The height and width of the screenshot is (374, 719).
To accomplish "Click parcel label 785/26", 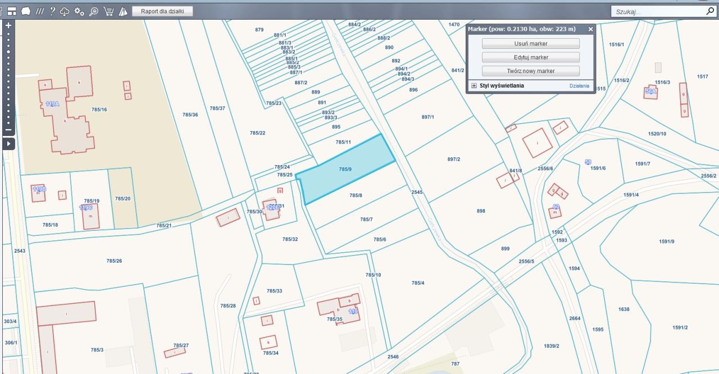I will click(x=114, y=261).
